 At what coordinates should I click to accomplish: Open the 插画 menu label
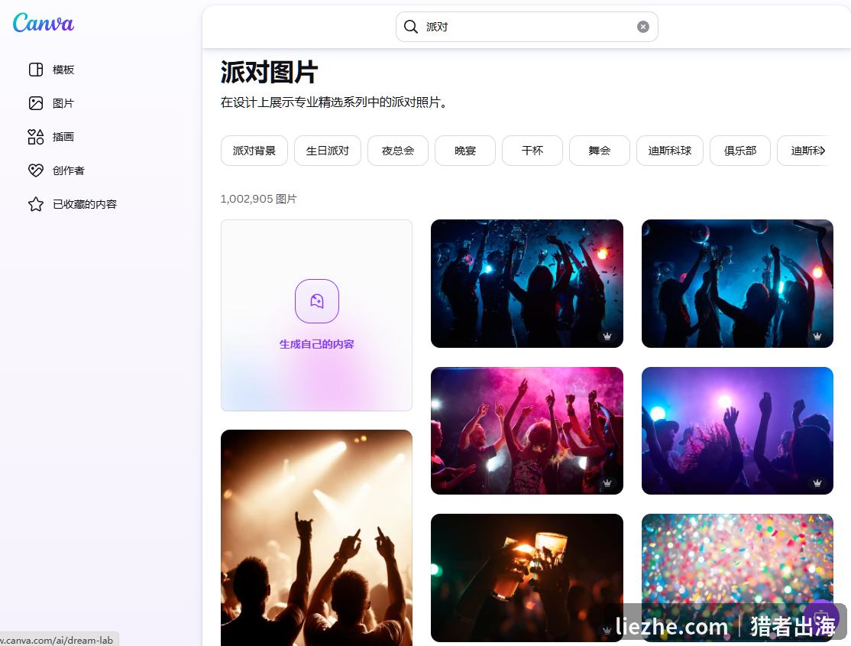coord(63,137)
